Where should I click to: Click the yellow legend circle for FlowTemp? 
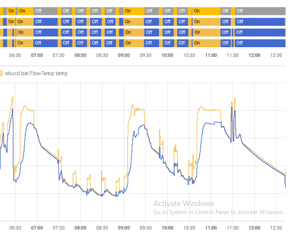(1, 73)
